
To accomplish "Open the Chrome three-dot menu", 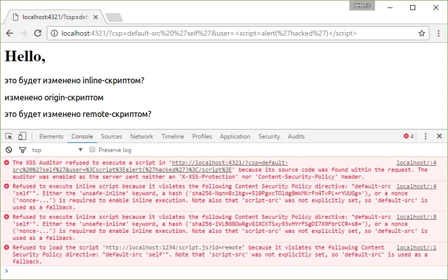I will pyautogui.click(x=438, y=33).
